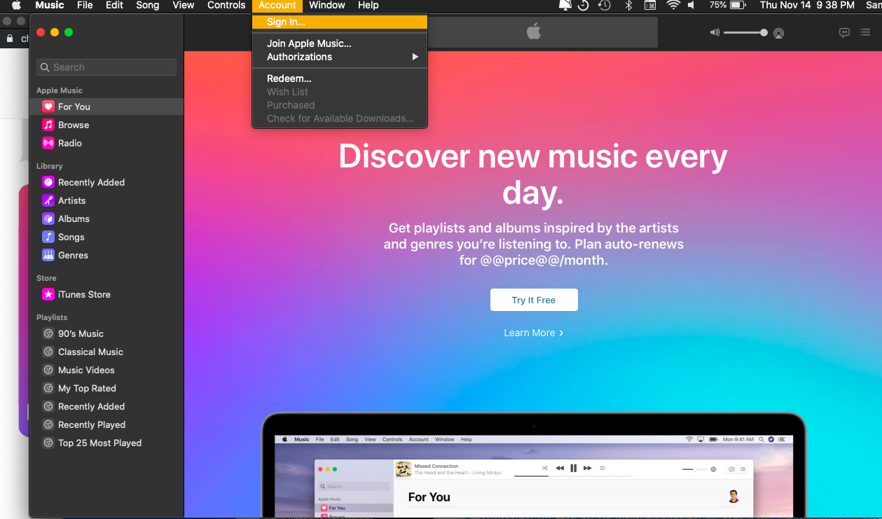Screen dimensions: 882x519
Task: Click the battery status icon
Action: coord(738,6)
